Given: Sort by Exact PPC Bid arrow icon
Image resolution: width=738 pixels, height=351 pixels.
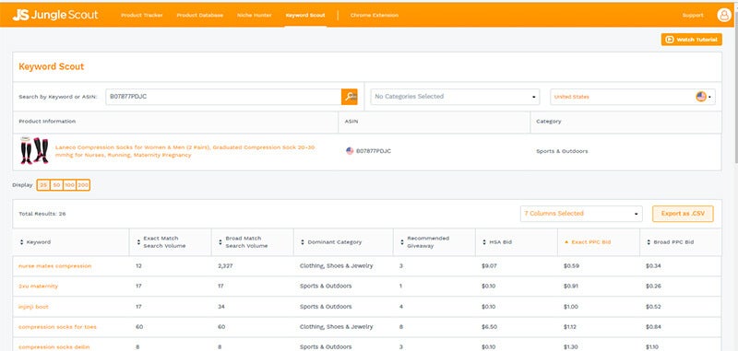Looking at the screenshot, I should (x=566, y=242).
